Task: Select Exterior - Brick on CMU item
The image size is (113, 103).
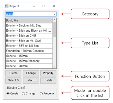Action: (x=29, y=36)
